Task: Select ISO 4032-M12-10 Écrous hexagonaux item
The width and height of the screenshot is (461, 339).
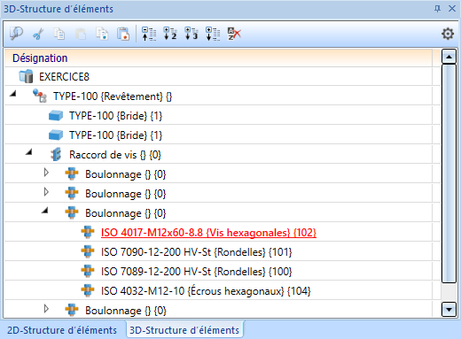Action: pos(206,291)
